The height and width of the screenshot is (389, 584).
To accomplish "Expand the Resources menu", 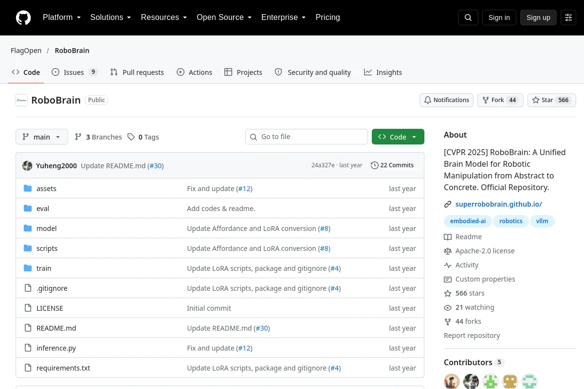I will coord(164,18).
